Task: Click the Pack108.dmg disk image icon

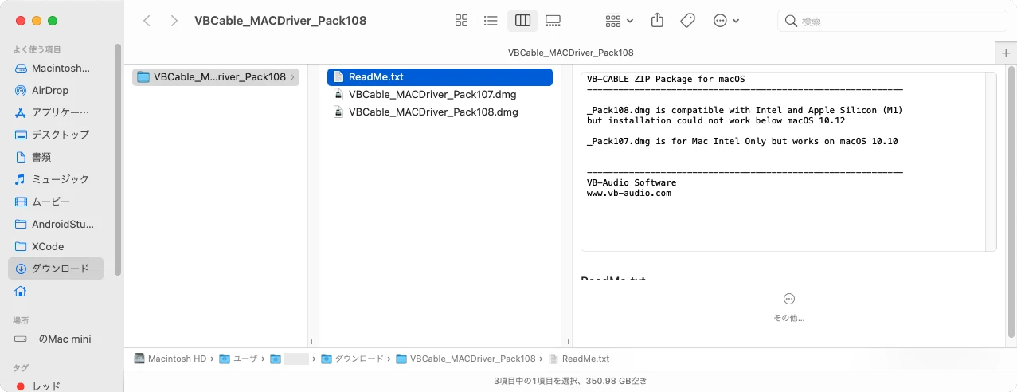Action: (x=338, y=112)
